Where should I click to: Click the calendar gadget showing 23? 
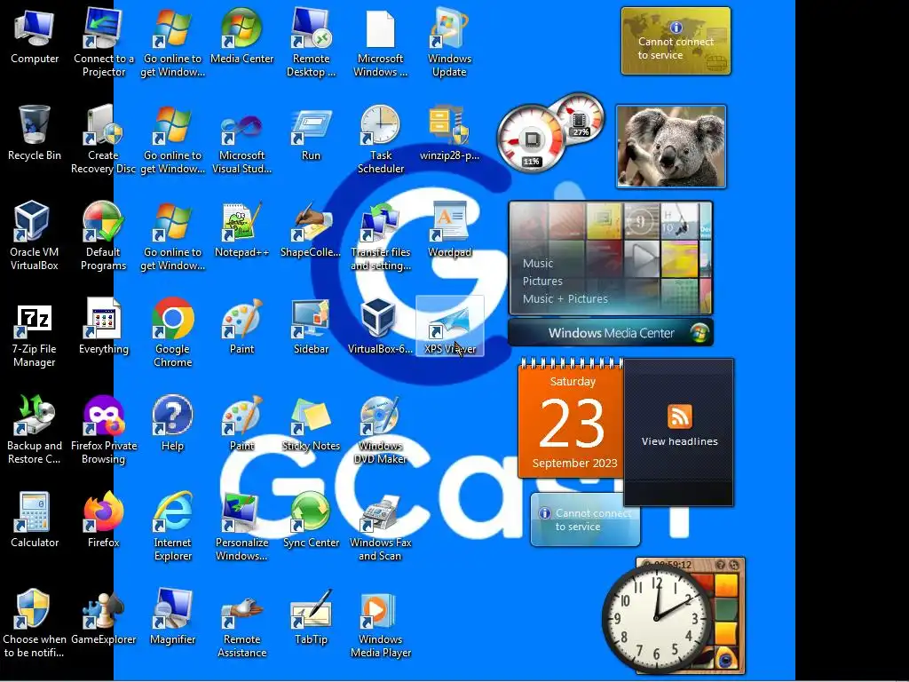point(571,419)
